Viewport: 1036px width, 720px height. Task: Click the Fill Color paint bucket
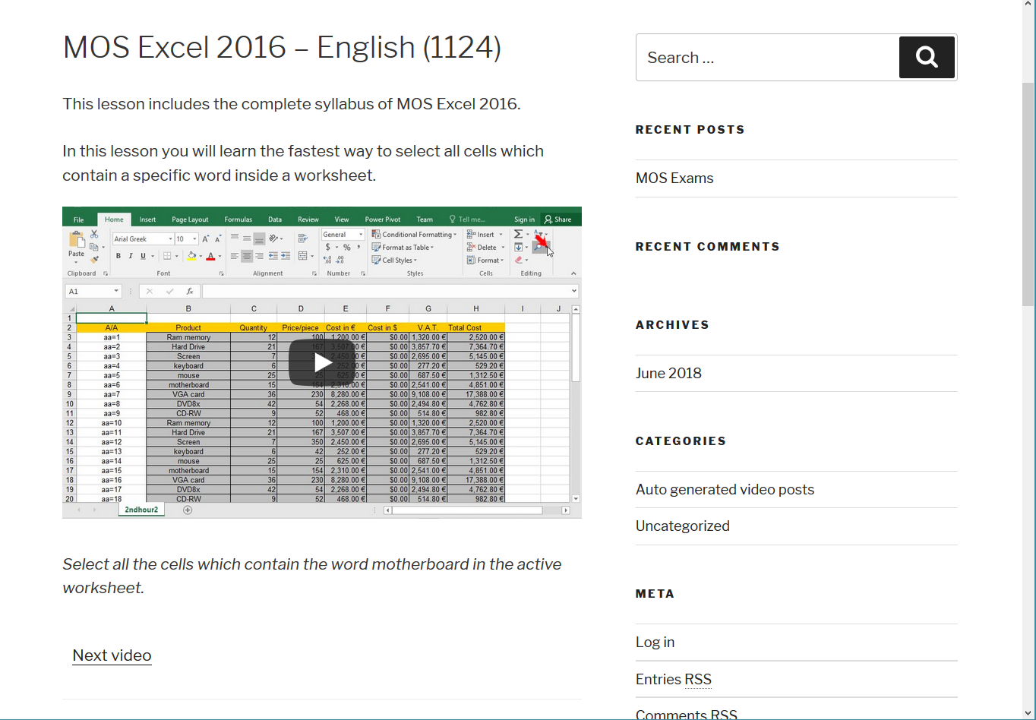click(x=191, y=256)
